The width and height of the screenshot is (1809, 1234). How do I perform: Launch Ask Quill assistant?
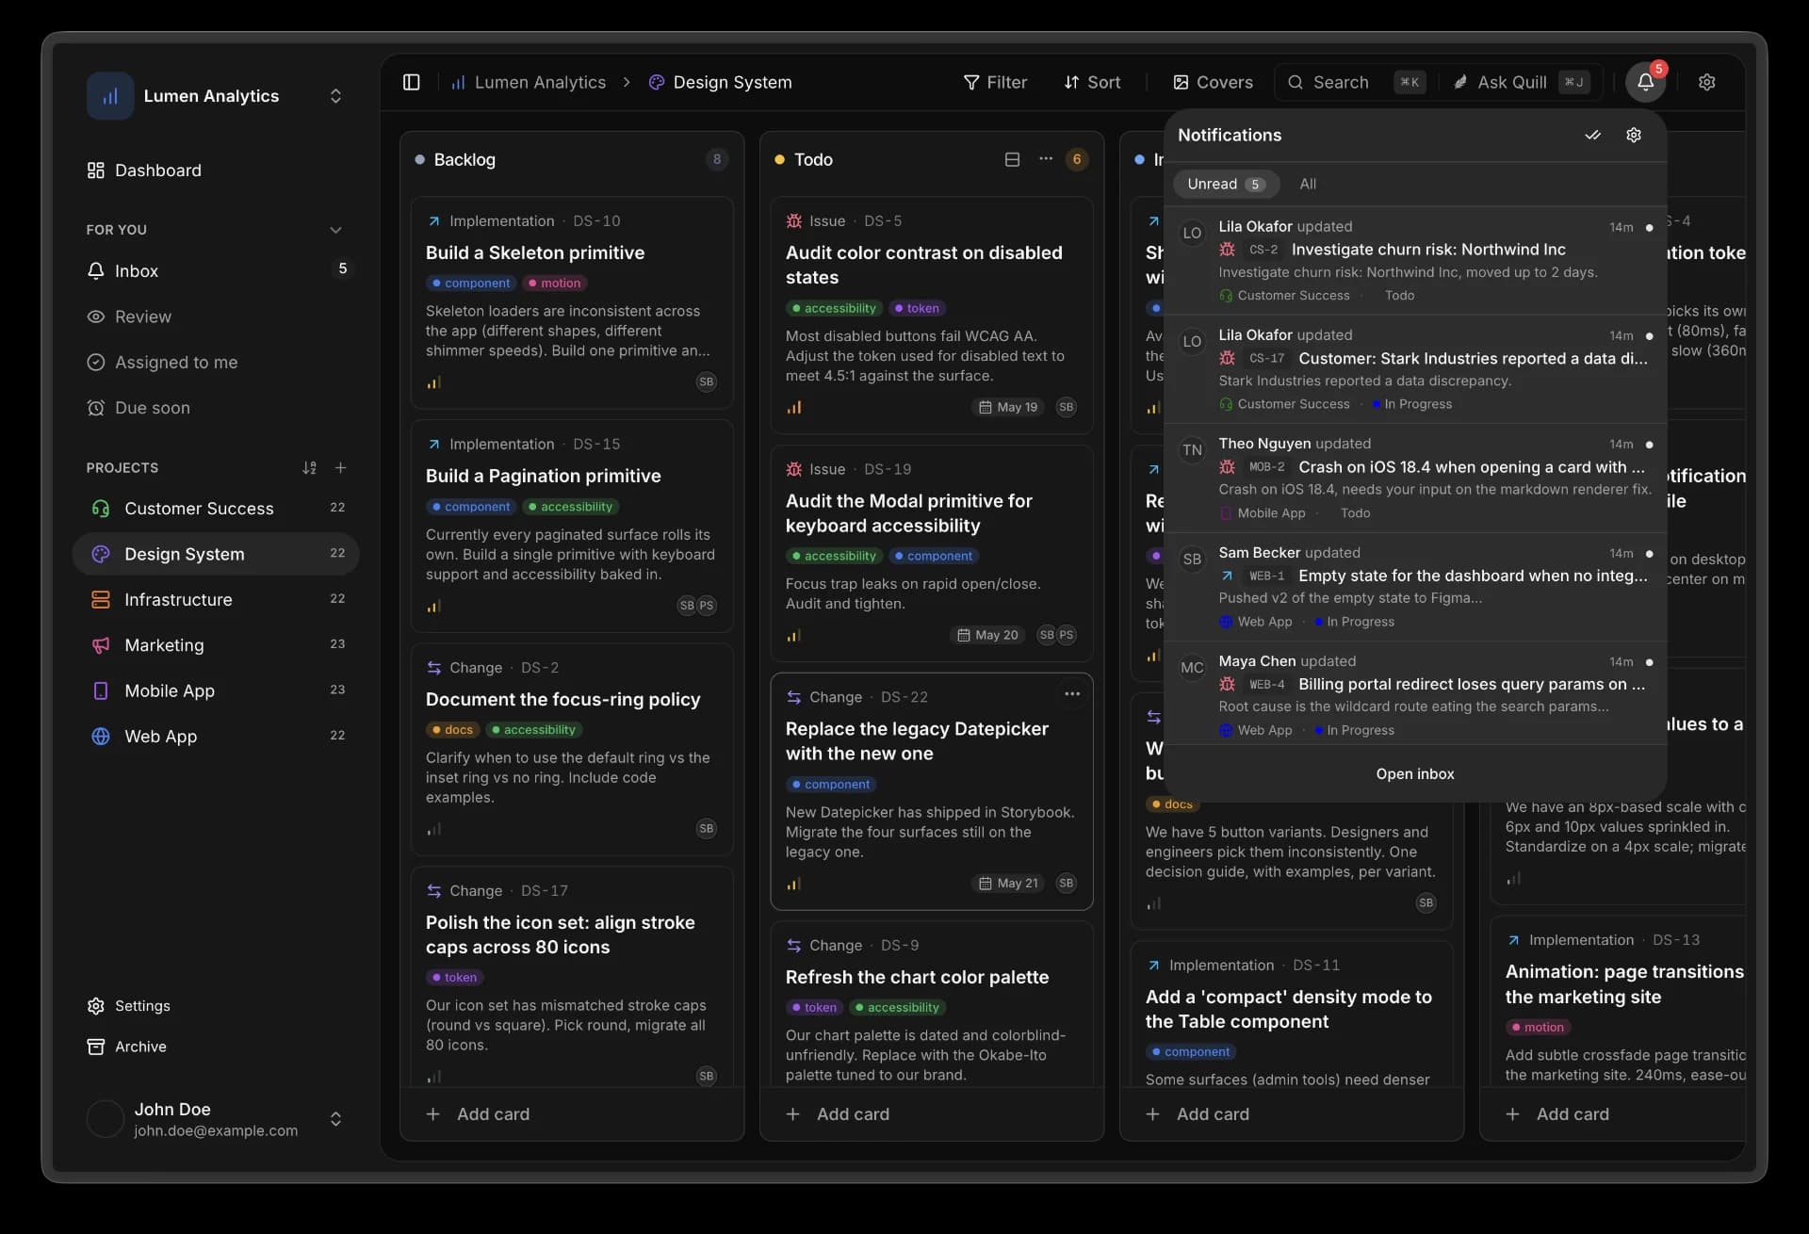[1520, 82]
